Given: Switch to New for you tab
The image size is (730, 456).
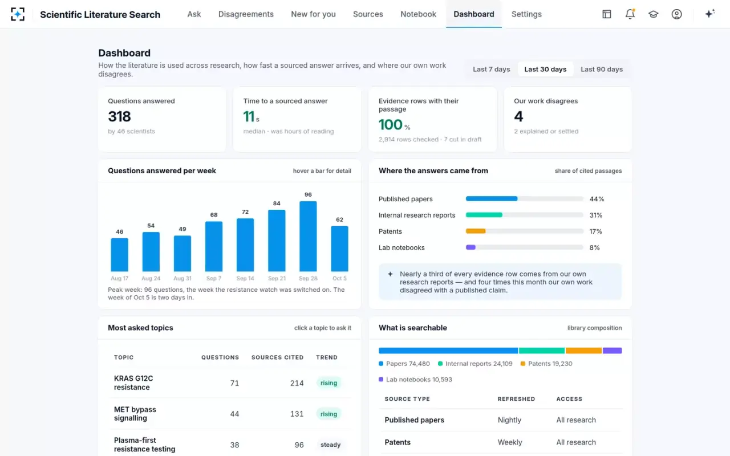Looking at the screenshot, I should tap(313, 14).
